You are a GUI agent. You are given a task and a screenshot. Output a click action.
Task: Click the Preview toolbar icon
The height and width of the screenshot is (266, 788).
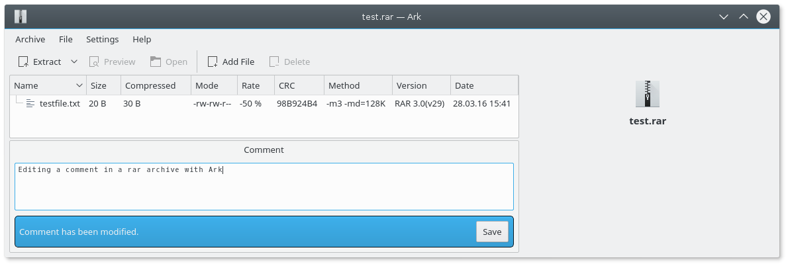[x=94, y=62]
